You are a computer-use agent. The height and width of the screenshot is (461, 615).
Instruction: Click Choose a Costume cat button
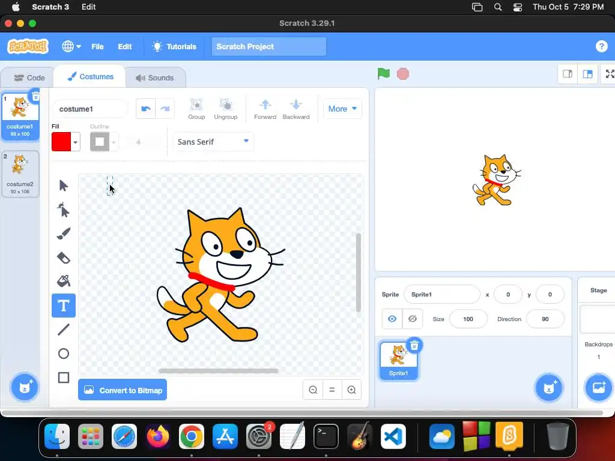(24, 387)
